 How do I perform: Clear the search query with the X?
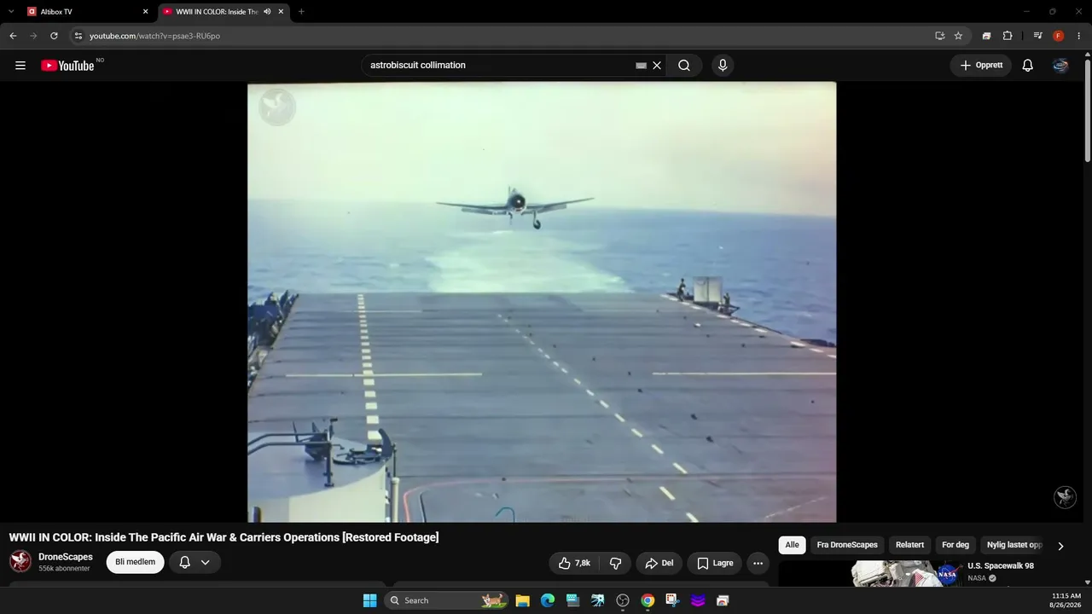pos(657,66)
